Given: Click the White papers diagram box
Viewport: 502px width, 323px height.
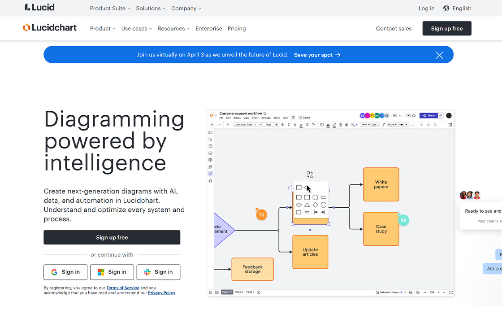Looking at the screenshot, I should click(381, 184).
